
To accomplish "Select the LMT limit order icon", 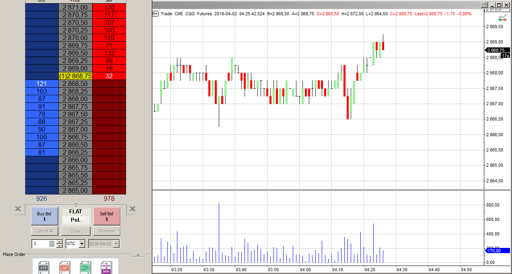I will (64, 268).
